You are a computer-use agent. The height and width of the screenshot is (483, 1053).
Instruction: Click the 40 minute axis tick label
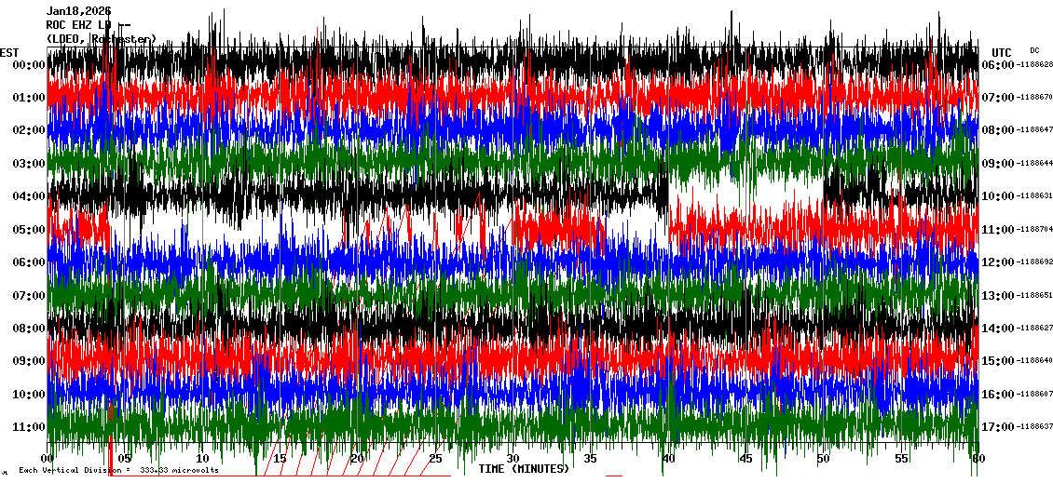click(668, 459)
